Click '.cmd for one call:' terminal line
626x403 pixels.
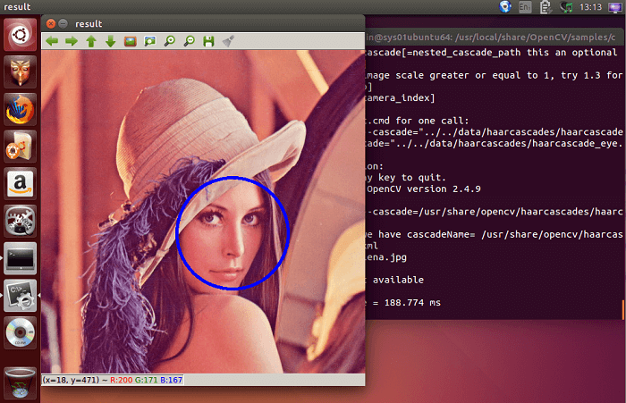click(x=418, y=121)
